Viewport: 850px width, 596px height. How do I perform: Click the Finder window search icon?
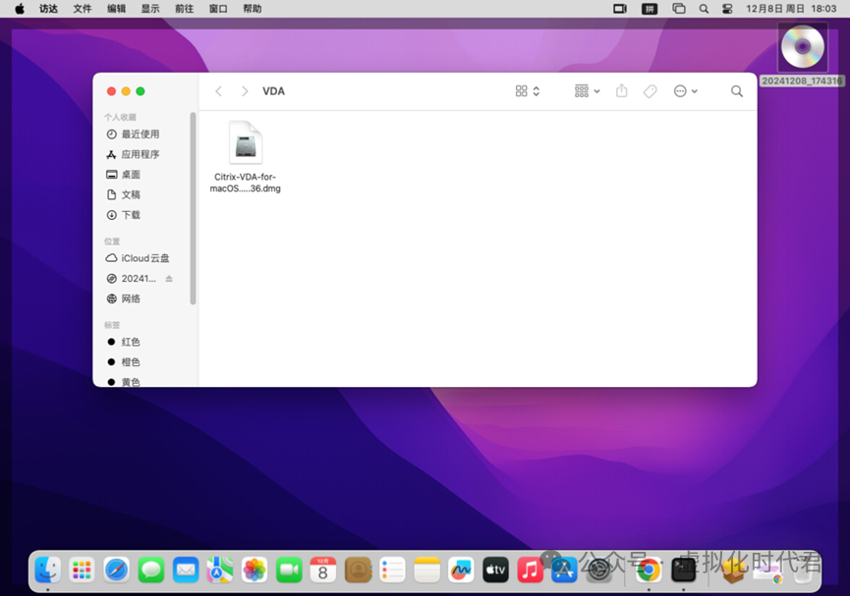coord(737,91)
